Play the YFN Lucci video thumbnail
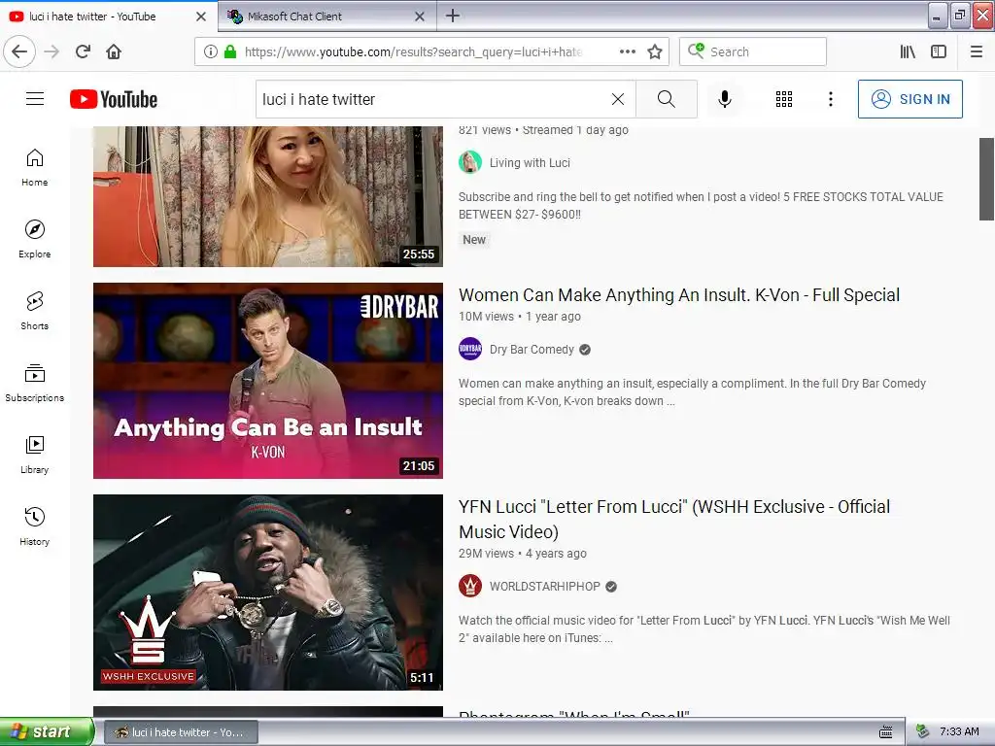 coord(268,592)
